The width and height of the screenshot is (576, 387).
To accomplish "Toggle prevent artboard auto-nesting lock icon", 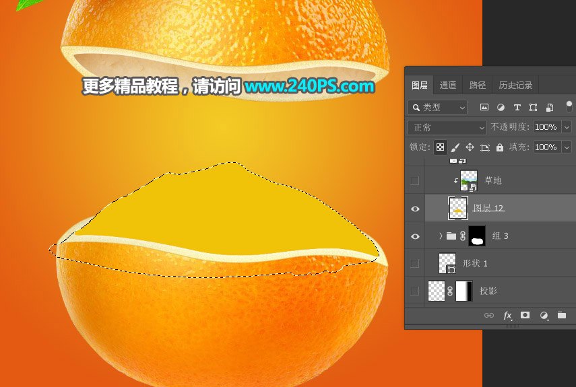I will (485, 148).
